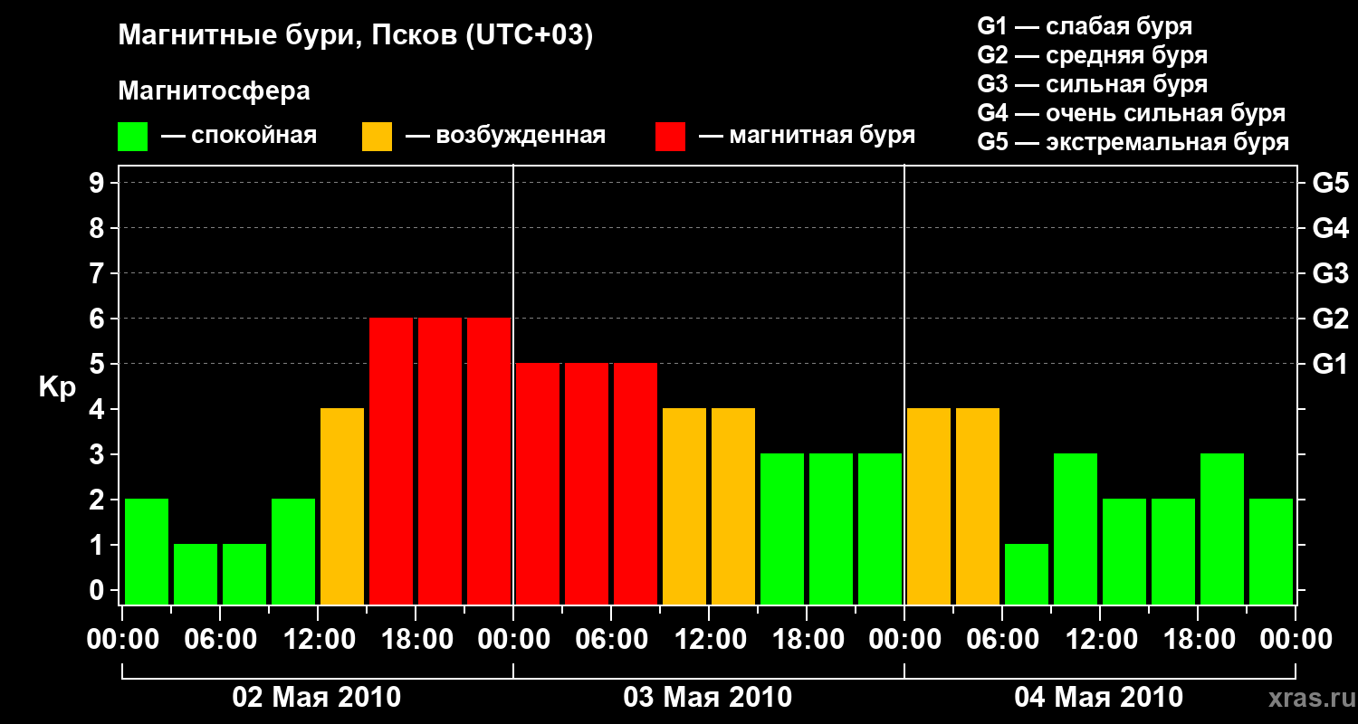Click the '04 Мая 2010' date label

1098,697
